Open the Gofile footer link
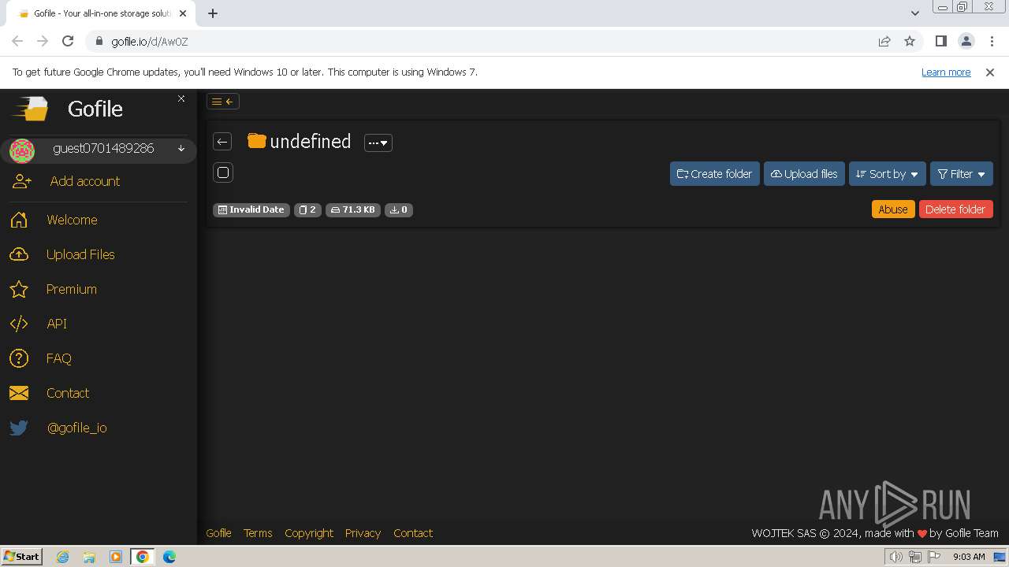The height and width of the screenshot is (567, 1009). click(218, 533)
